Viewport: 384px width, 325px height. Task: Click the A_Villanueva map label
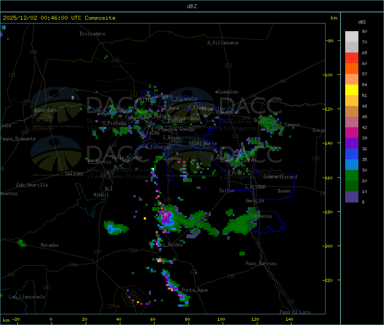[223, 43]
